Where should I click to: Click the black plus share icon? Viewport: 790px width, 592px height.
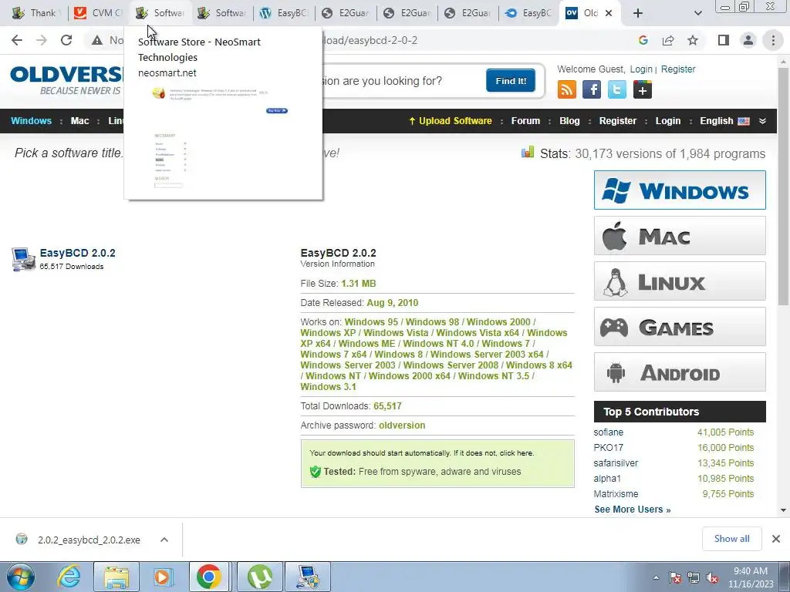643,89
